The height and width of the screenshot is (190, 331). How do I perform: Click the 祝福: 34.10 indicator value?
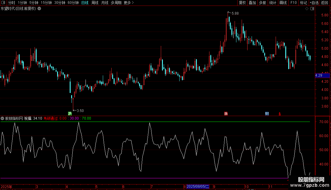33,118
